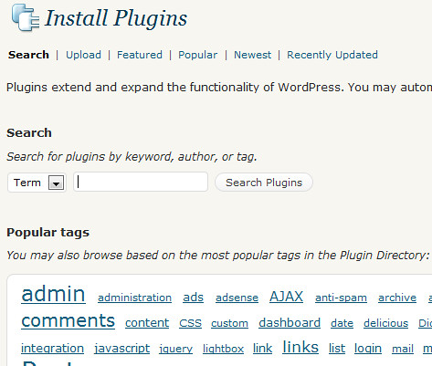Image resolution: width=432 pixels, height=366 pixels.
Task: View the Newest plugins tab
Action: 252,55
